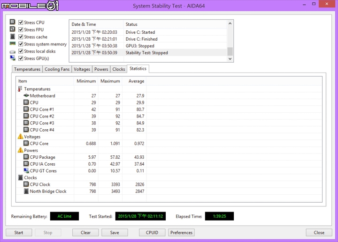Click the 1.091 CPU Core voltage maximum

115,143
